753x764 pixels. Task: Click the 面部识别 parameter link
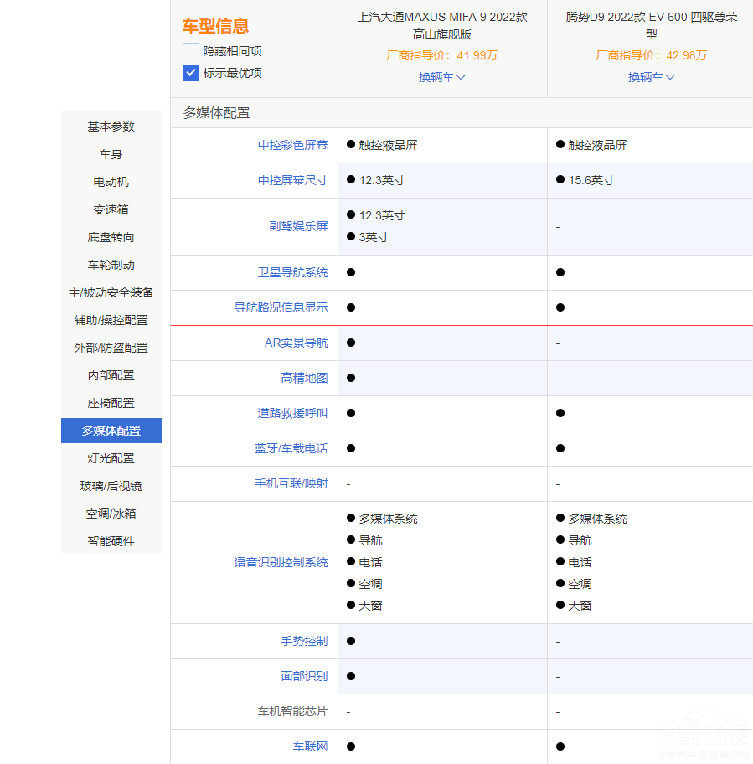tap(304, 676)
